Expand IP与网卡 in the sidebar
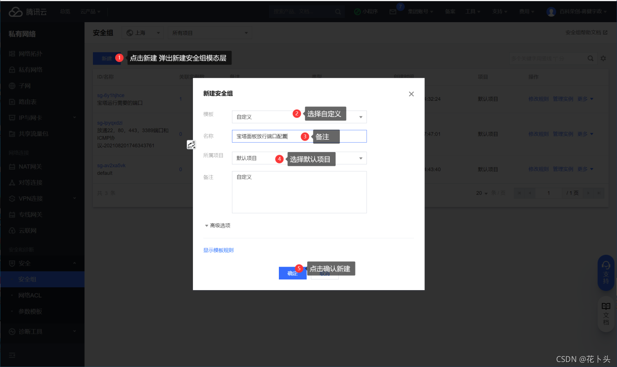 [42, 118]
